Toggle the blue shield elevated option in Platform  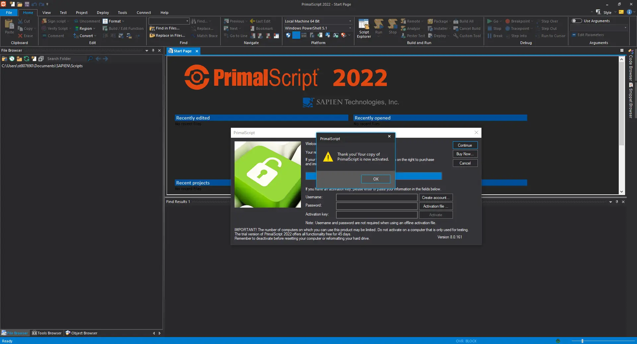288,35
